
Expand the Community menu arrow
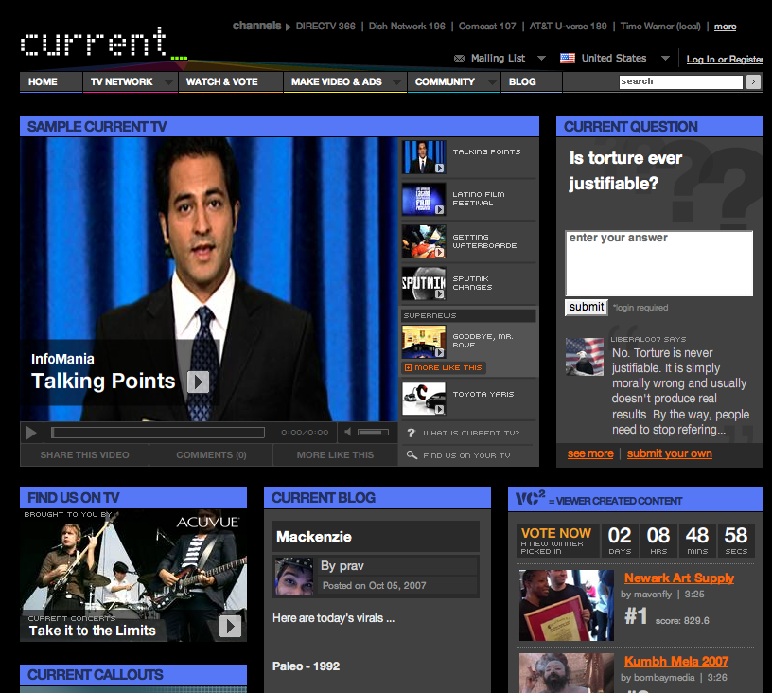[492, 82]
